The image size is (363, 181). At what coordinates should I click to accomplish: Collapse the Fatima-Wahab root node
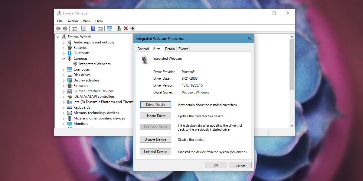[58, 37]
